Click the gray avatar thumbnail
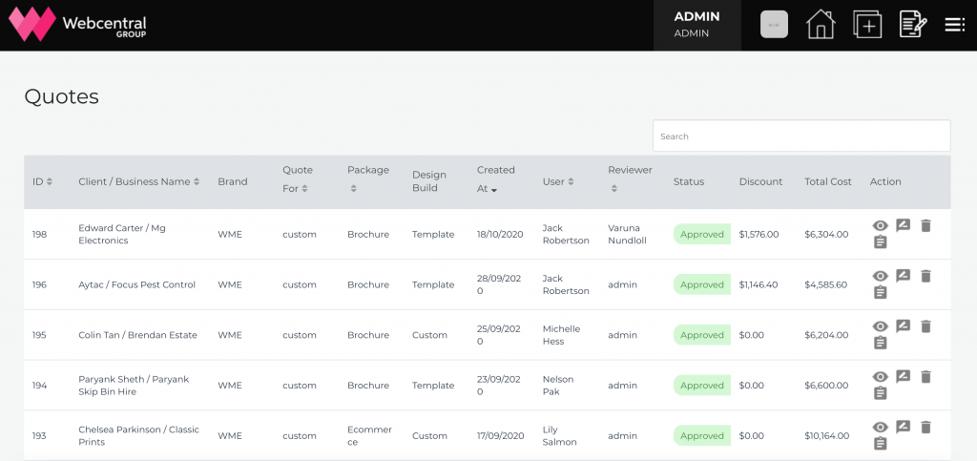The image size is (977, 461). click(774, 25)
